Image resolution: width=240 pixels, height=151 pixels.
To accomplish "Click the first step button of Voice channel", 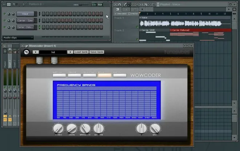I will coord(44,14).
